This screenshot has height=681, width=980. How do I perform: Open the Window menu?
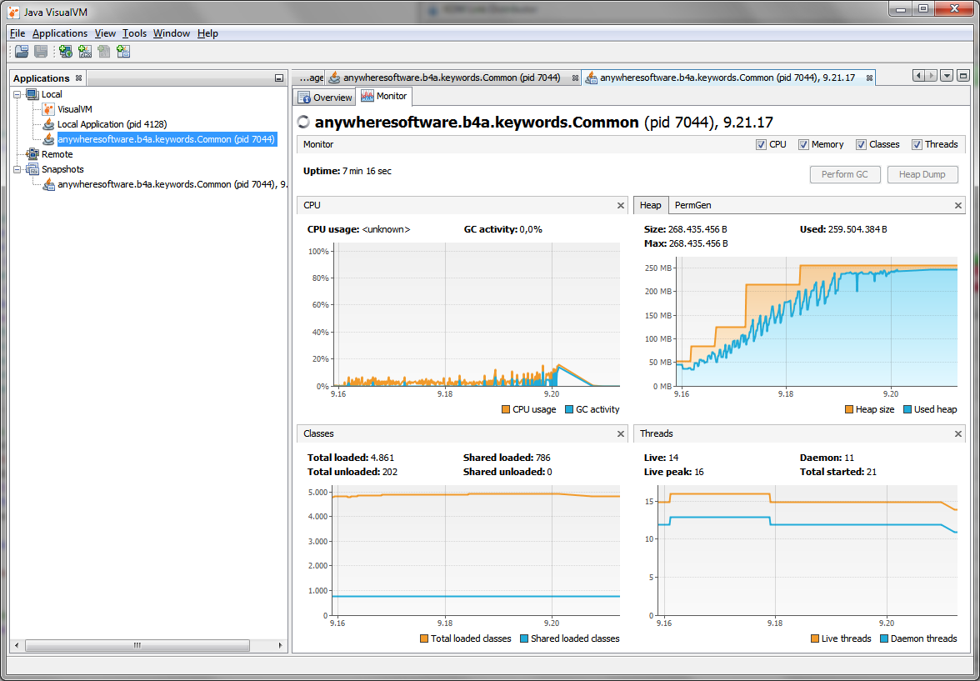tap(172, 33)
